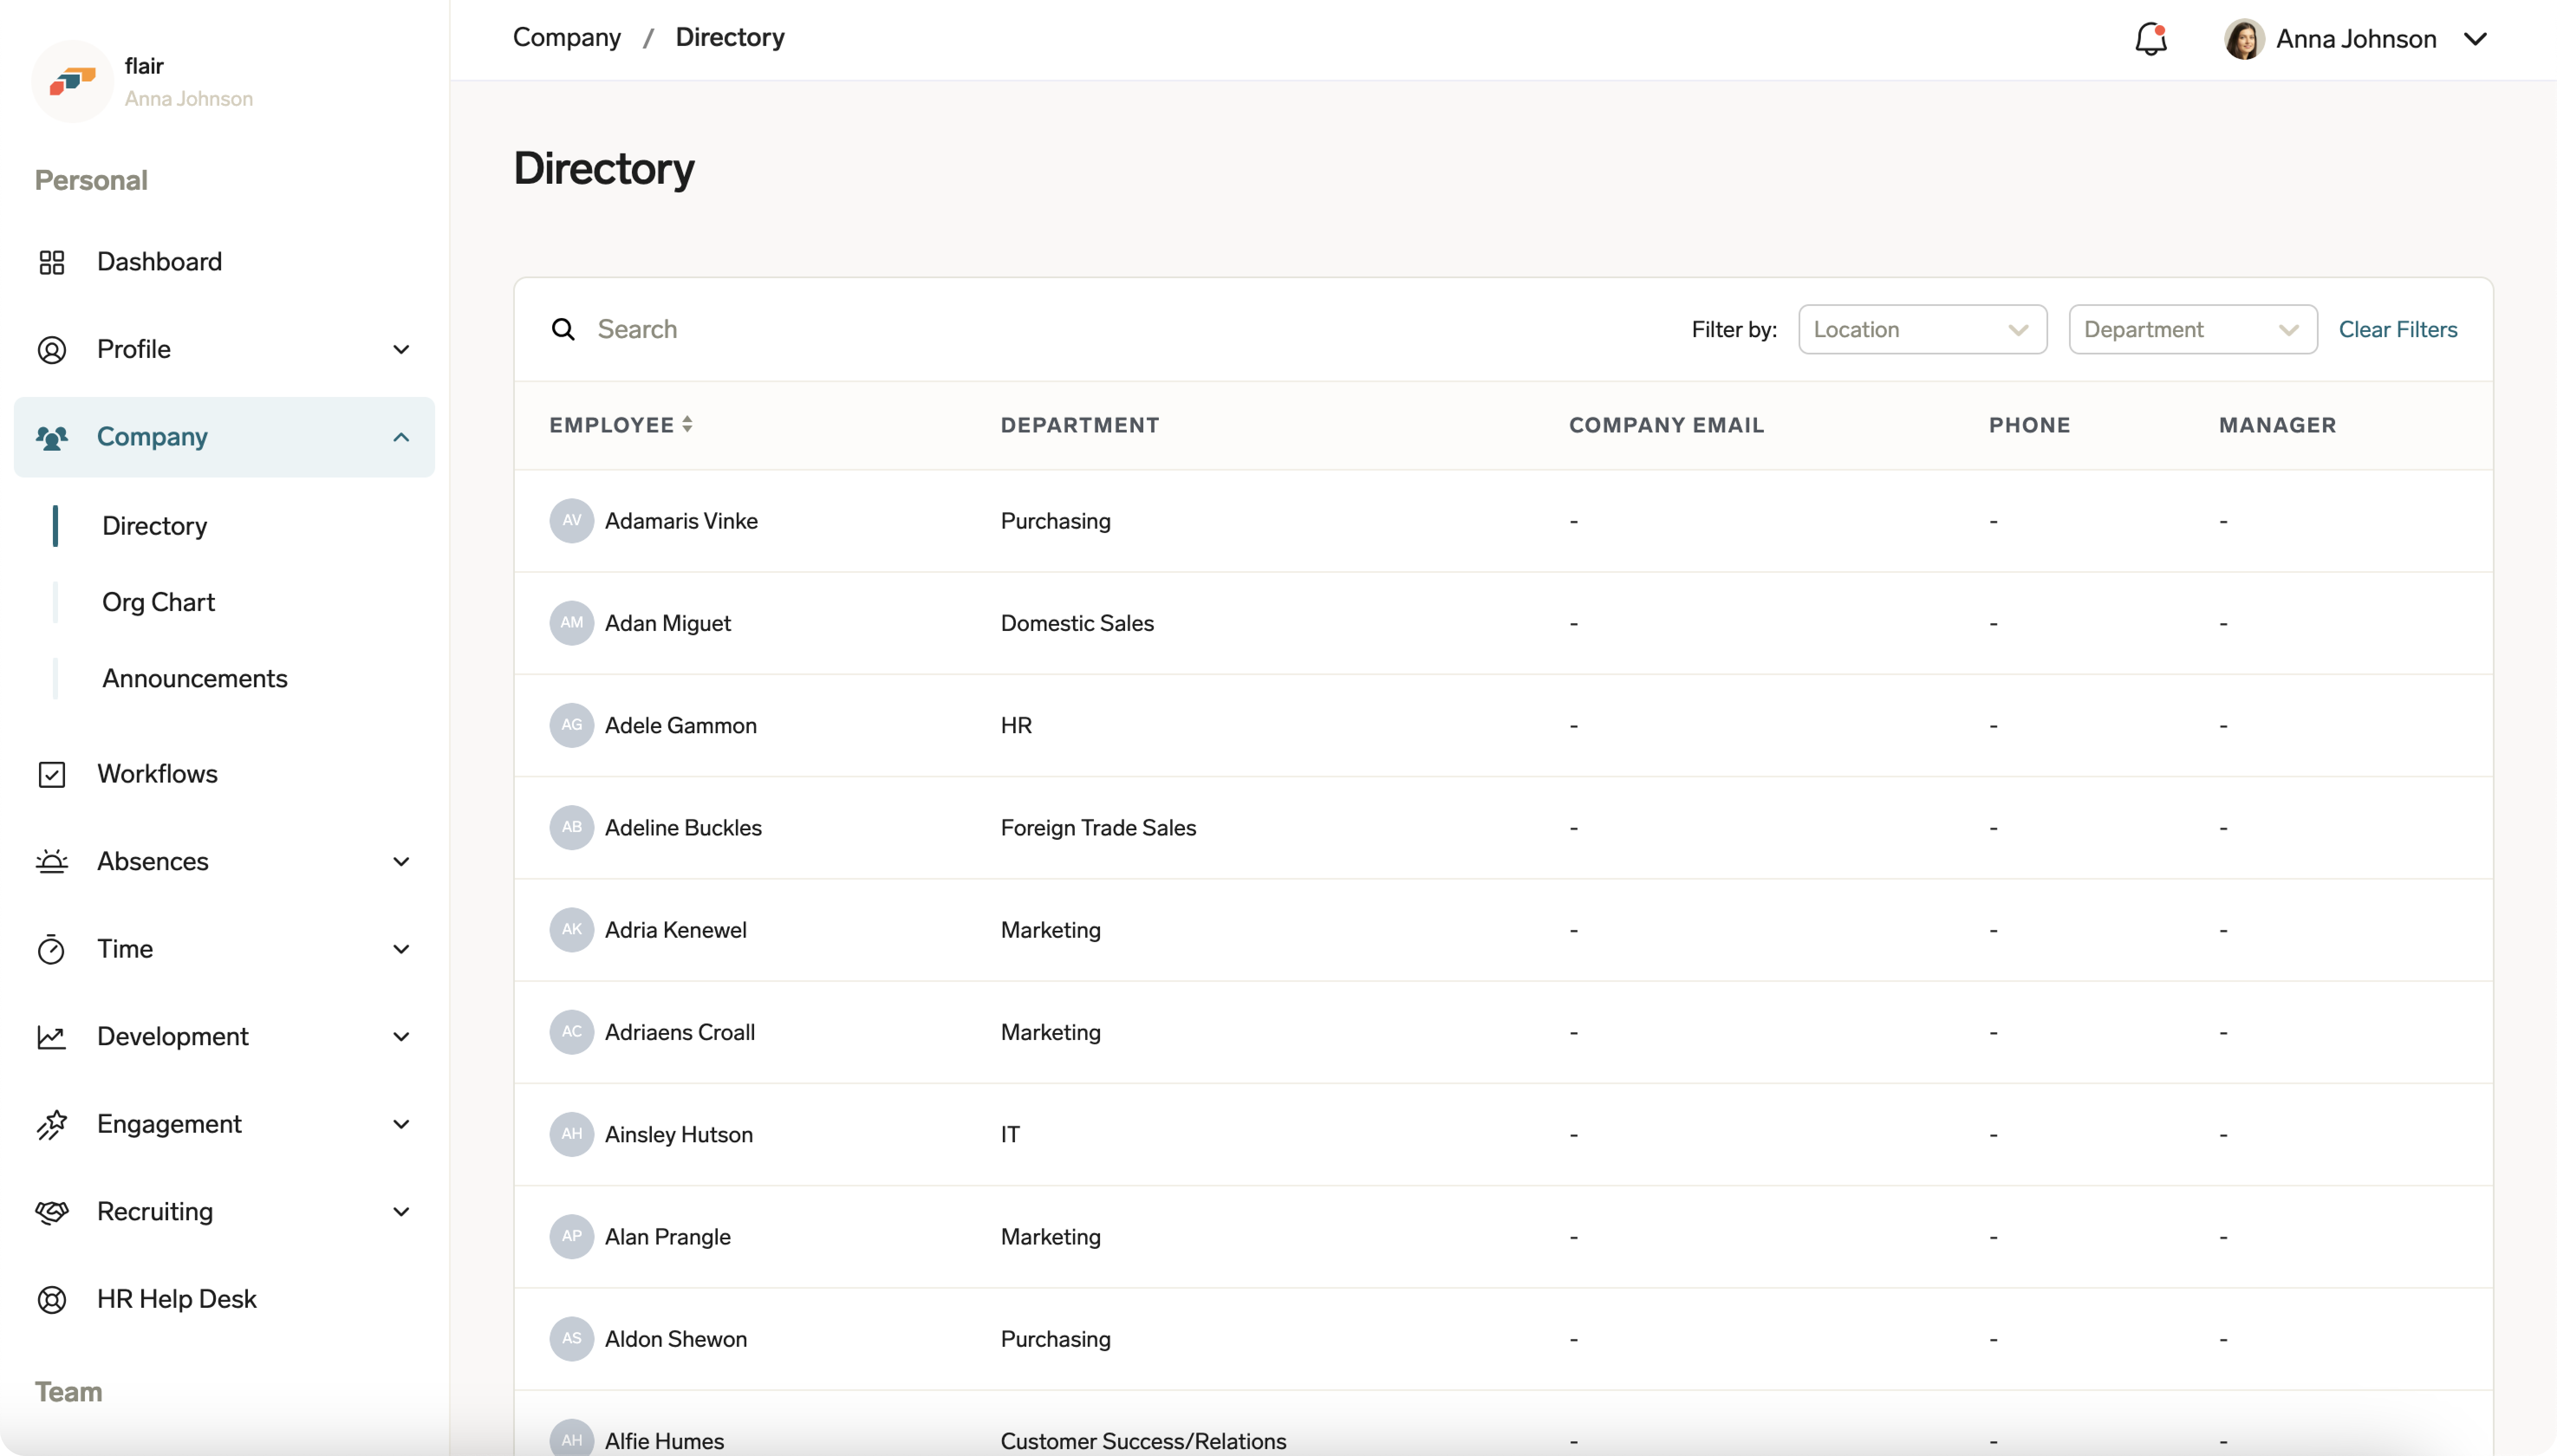Click the Clear Filters button
Screen dimensions: 2557x1456
tap(2398, 329)
